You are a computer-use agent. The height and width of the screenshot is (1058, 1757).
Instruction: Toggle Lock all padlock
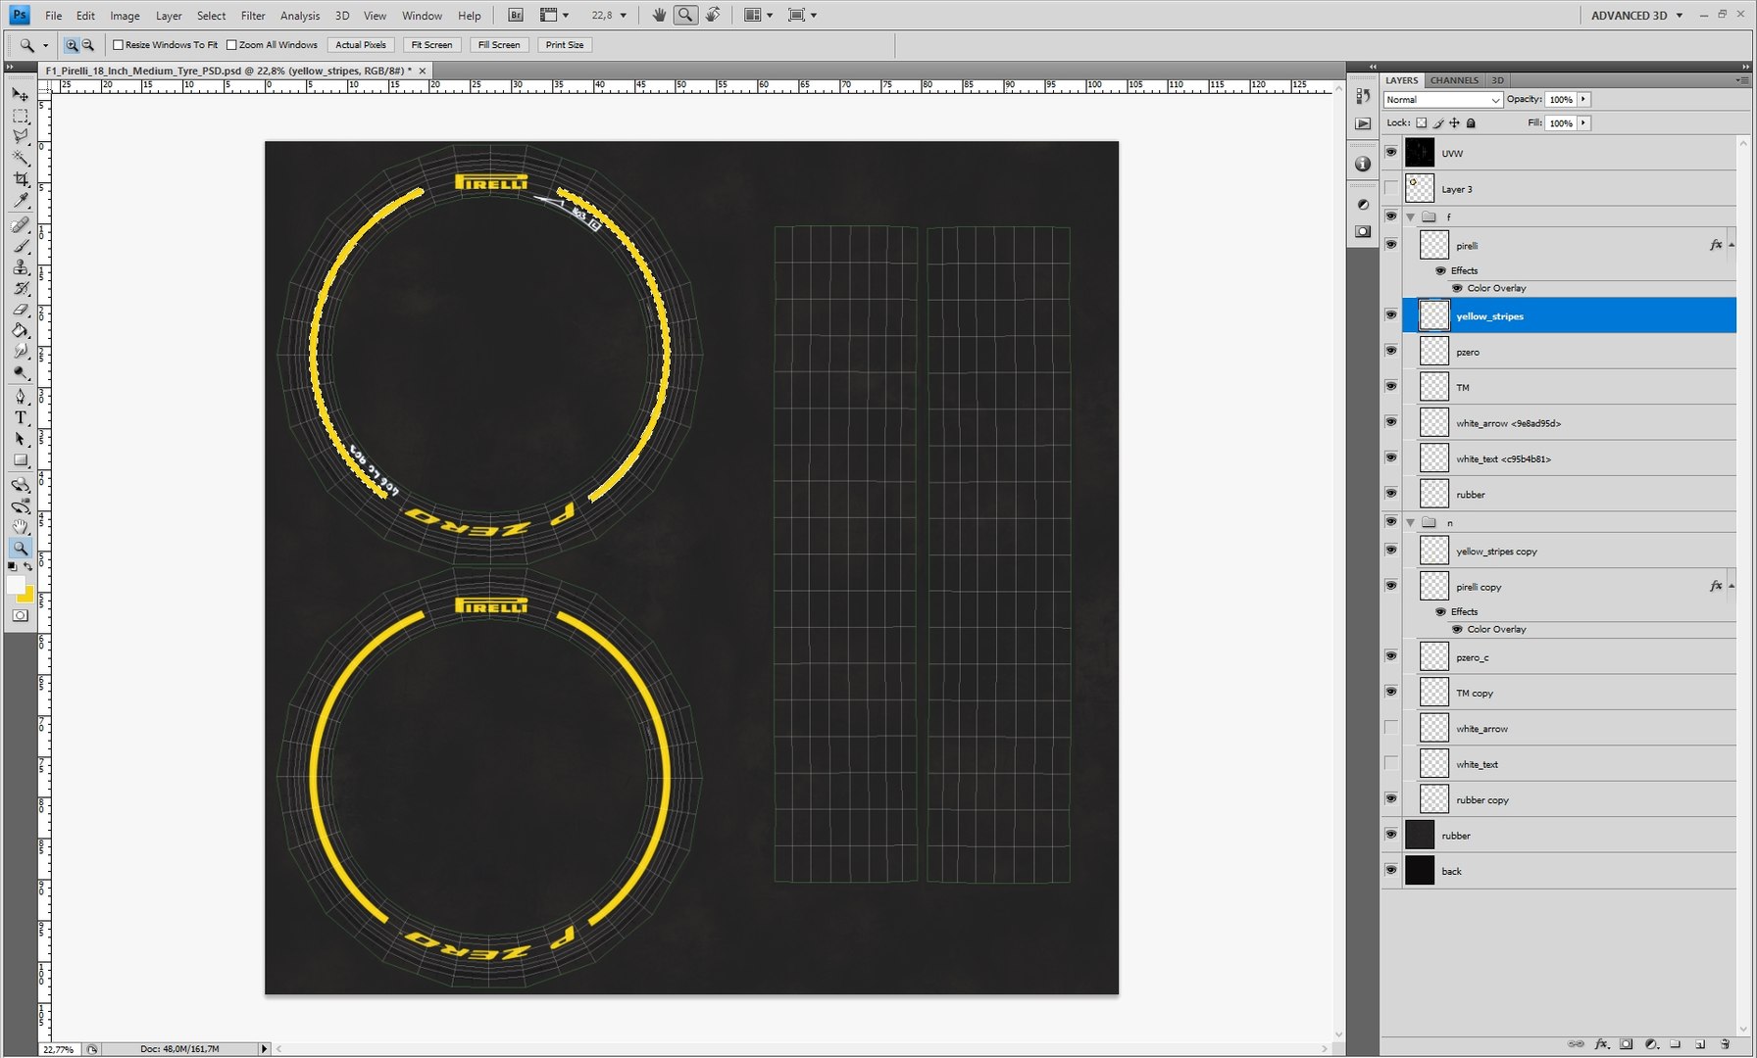(1471, 123)
